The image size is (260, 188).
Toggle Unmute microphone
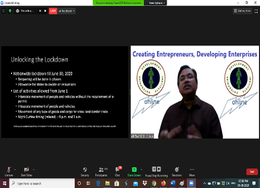click(x=9, y=171)
